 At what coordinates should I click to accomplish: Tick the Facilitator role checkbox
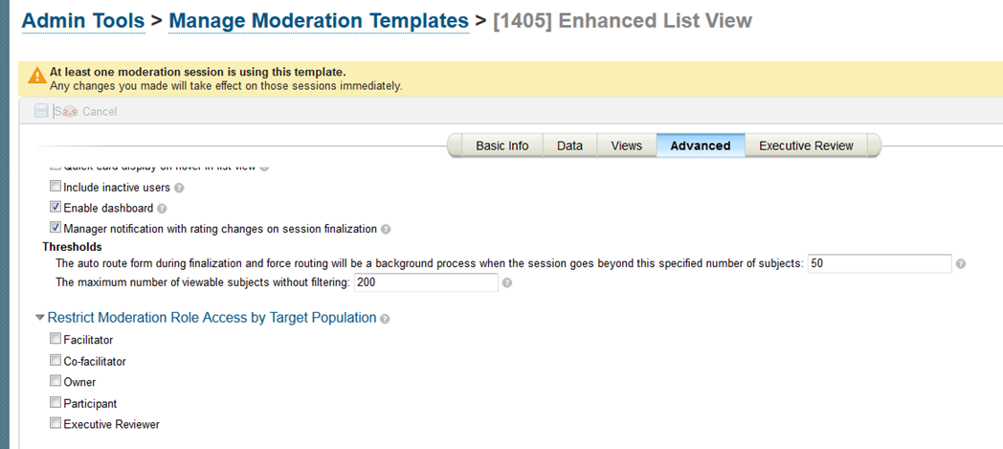pyautogui.click(x=56, y=339)
